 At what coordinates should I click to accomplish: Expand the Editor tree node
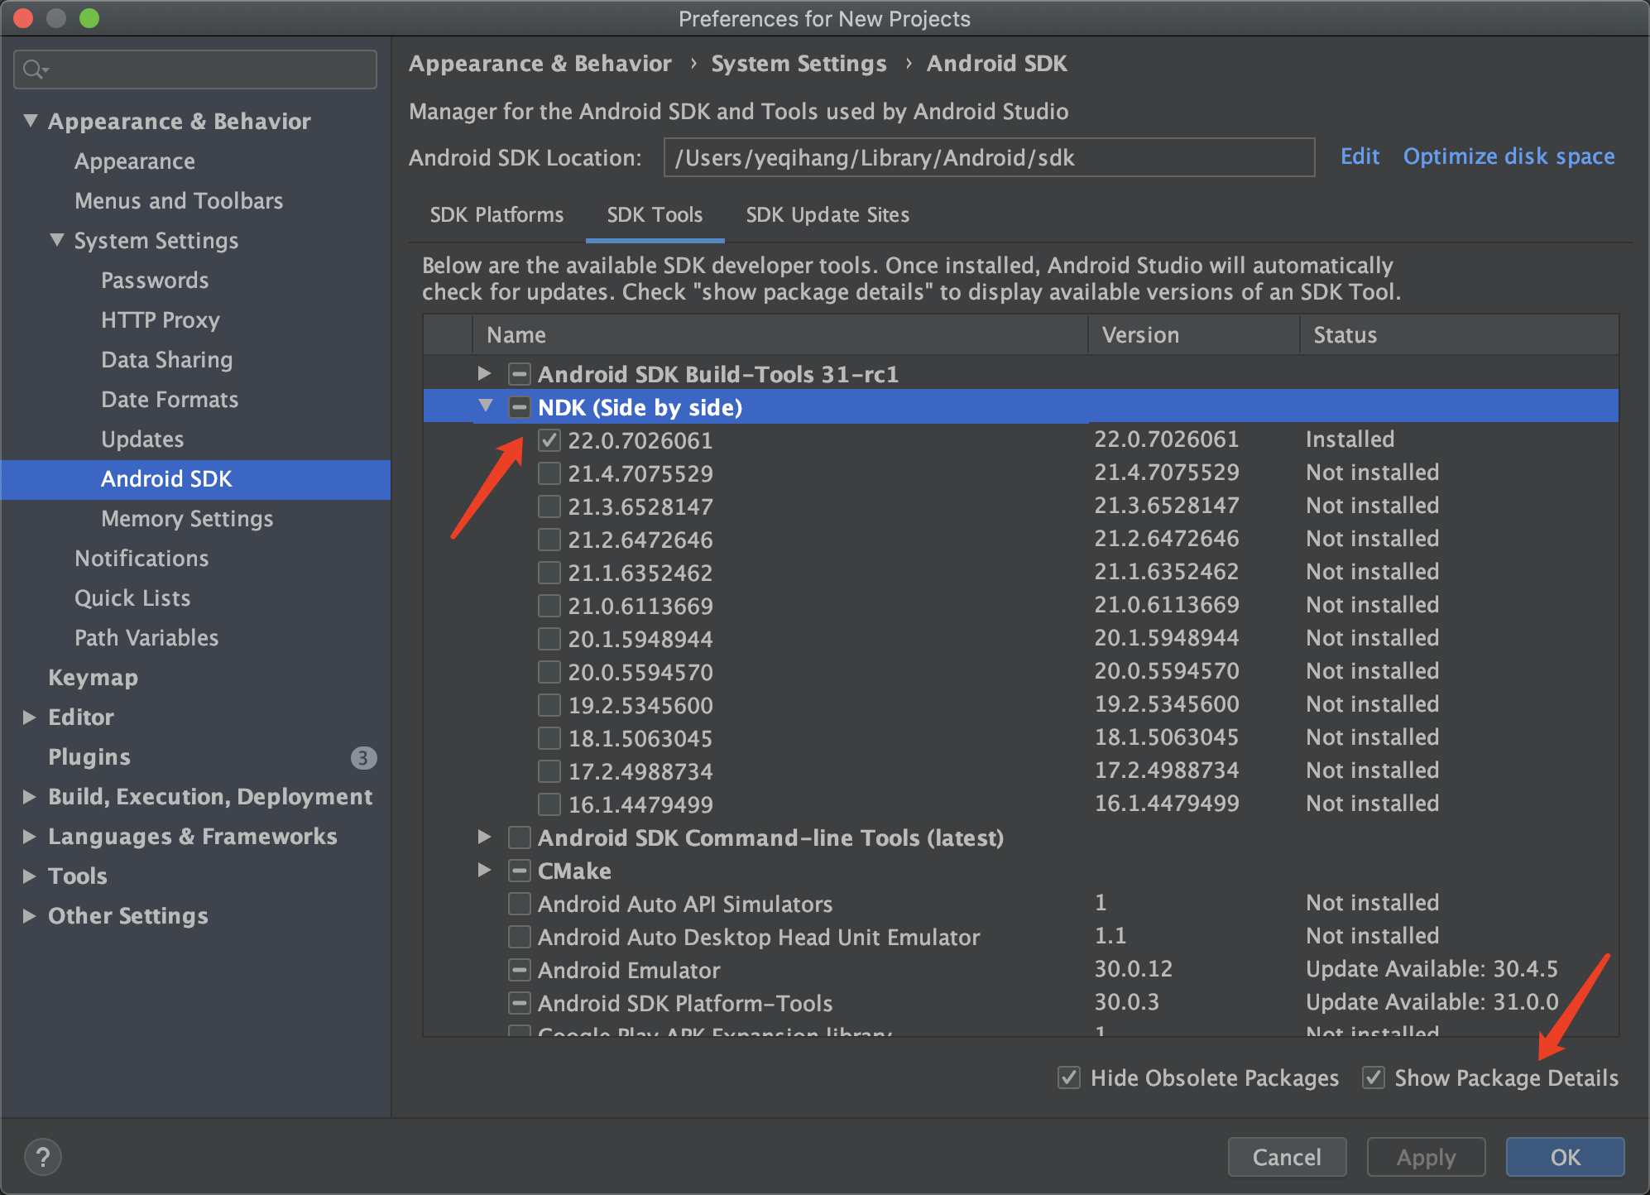[30, 717]
